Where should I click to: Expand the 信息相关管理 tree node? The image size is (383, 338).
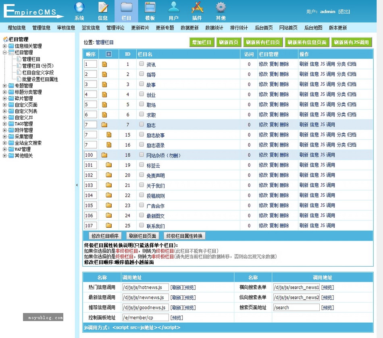5,46
